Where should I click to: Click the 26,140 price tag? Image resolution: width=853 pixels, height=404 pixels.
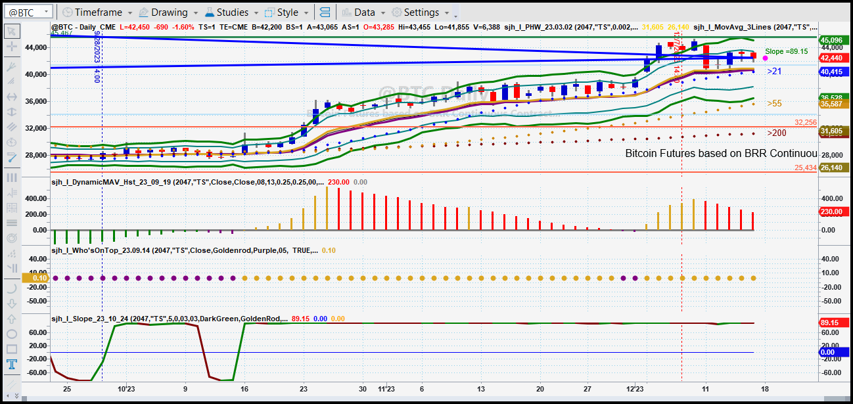[x=833, y=168]
